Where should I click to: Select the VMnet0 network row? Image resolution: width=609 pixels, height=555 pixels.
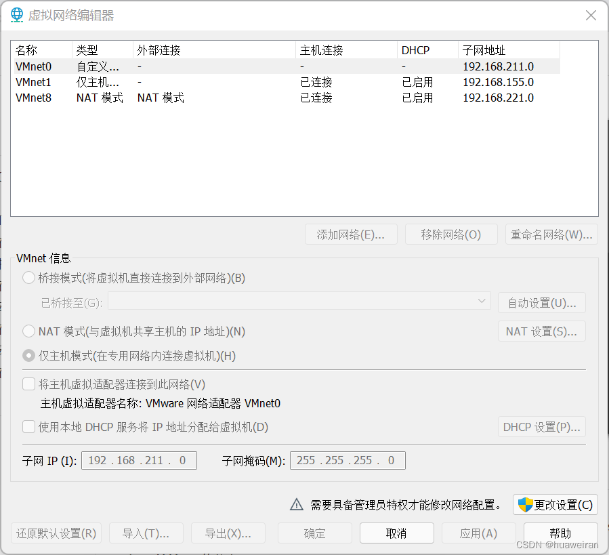(x=287, y=66)
